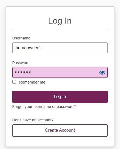Click the pink empty area of password box
This screenshot has height=149, width=120.
coord(65,72)
